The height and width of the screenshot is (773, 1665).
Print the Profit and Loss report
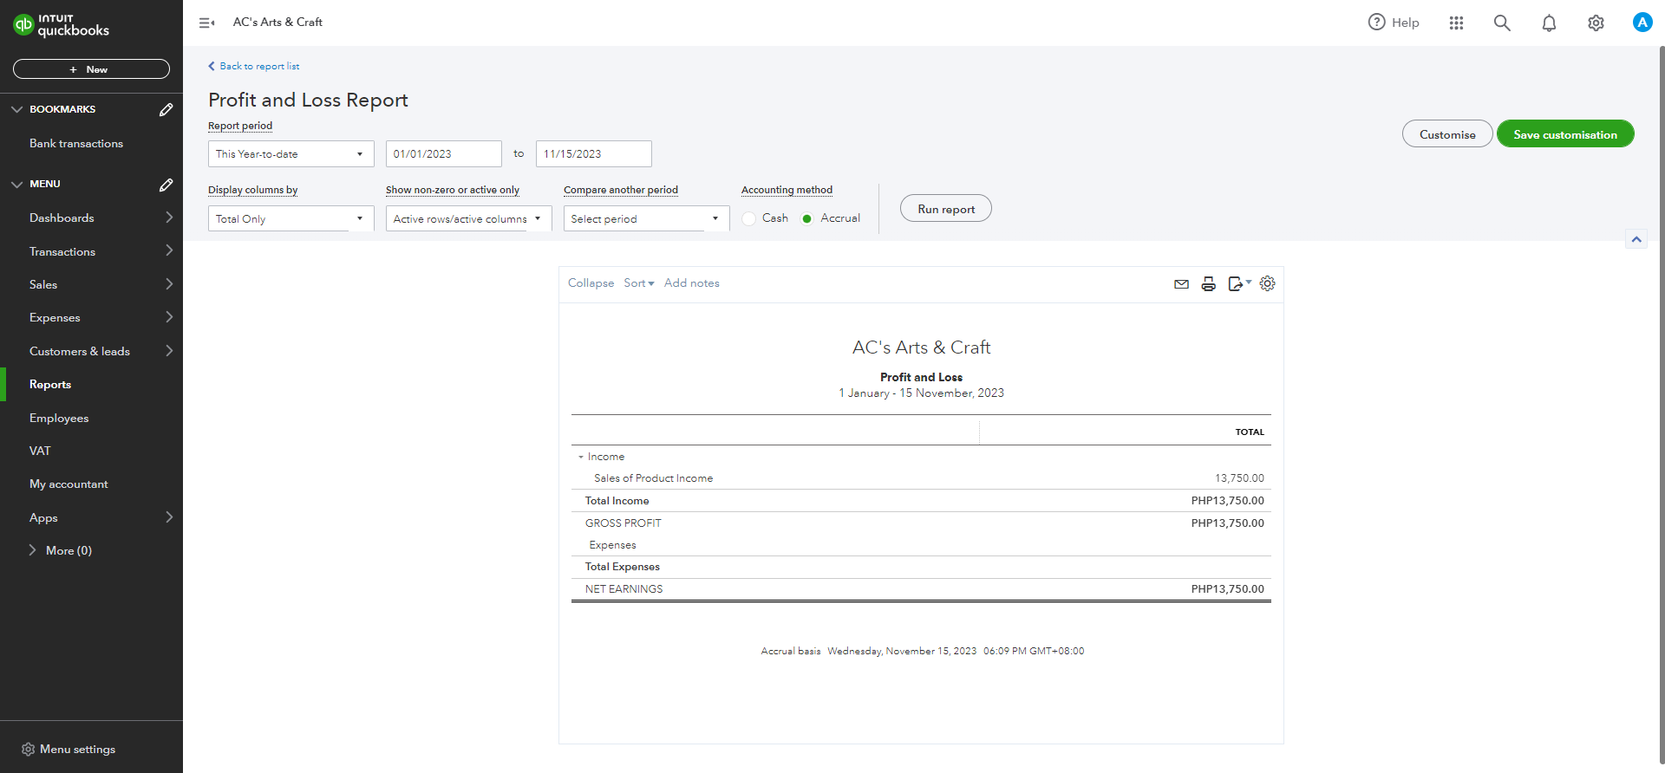pyautogui.click(x=1208, y=284)
